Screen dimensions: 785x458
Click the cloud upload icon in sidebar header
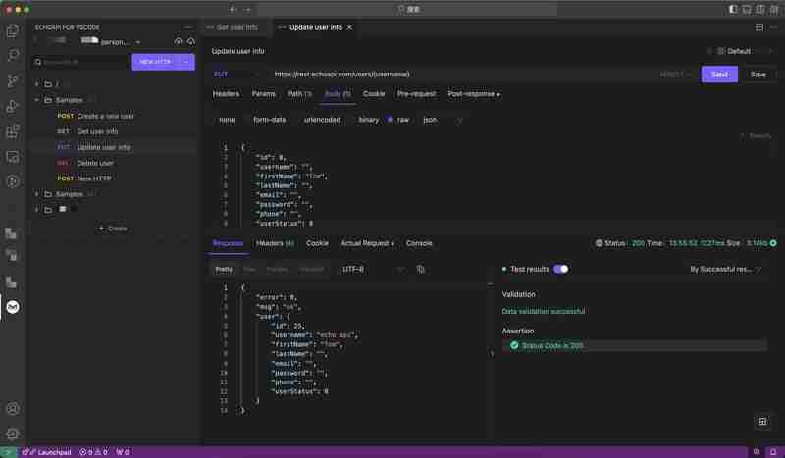[178, 41]
